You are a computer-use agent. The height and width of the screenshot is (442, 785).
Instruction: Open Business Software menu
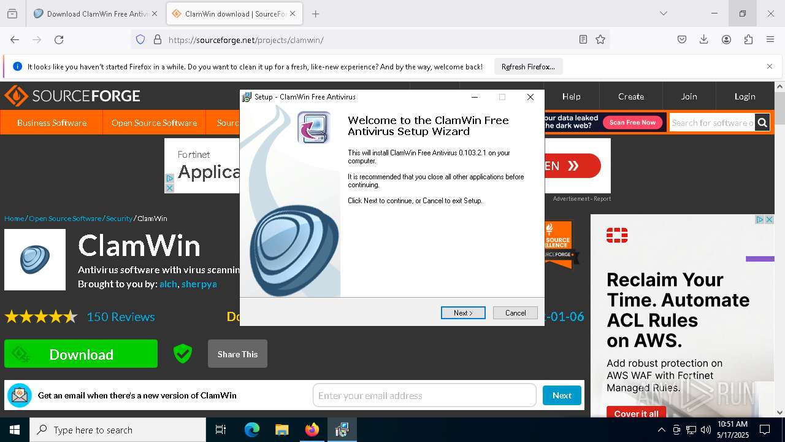coord(52,123)
